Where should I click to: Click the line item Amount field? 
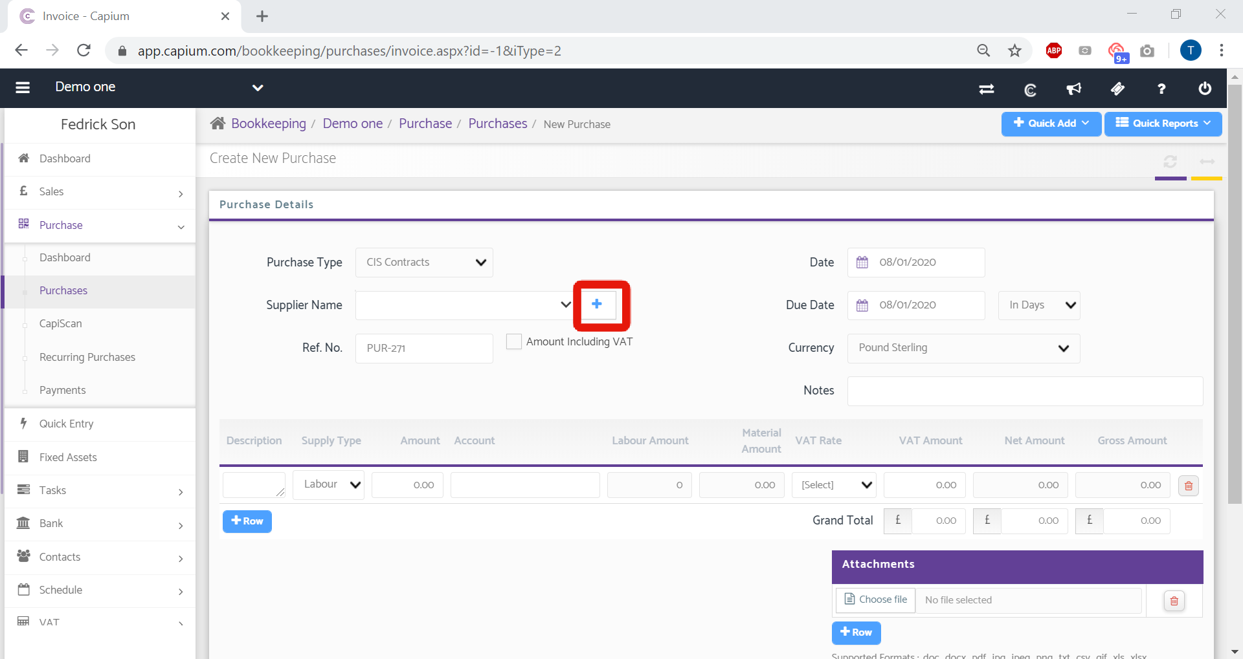pyautogui.click(x=407, y=485)
